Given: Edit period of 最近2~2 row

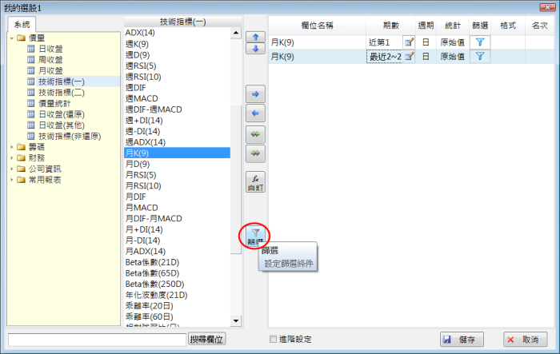Looking at the screenshot, I should point(409,57).
